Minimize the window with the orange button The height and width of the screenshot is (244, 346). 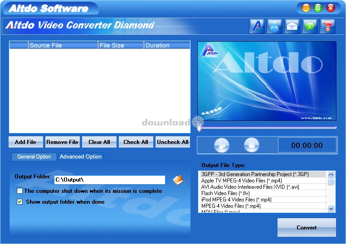[x=306, y=8]
